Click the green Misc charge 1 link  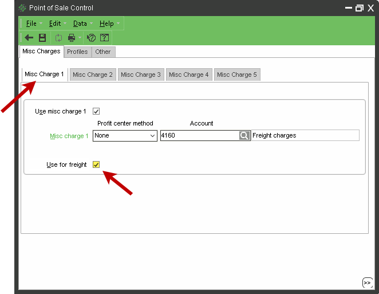click(x=69, y=136)
